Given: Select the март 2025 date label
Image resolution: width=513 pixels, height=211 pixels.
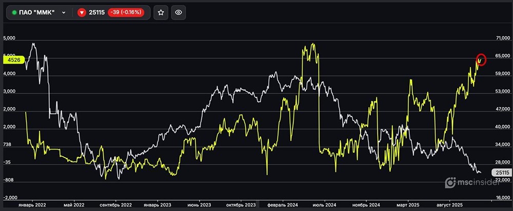Looking at the screenshot, I should click(407, 205).
